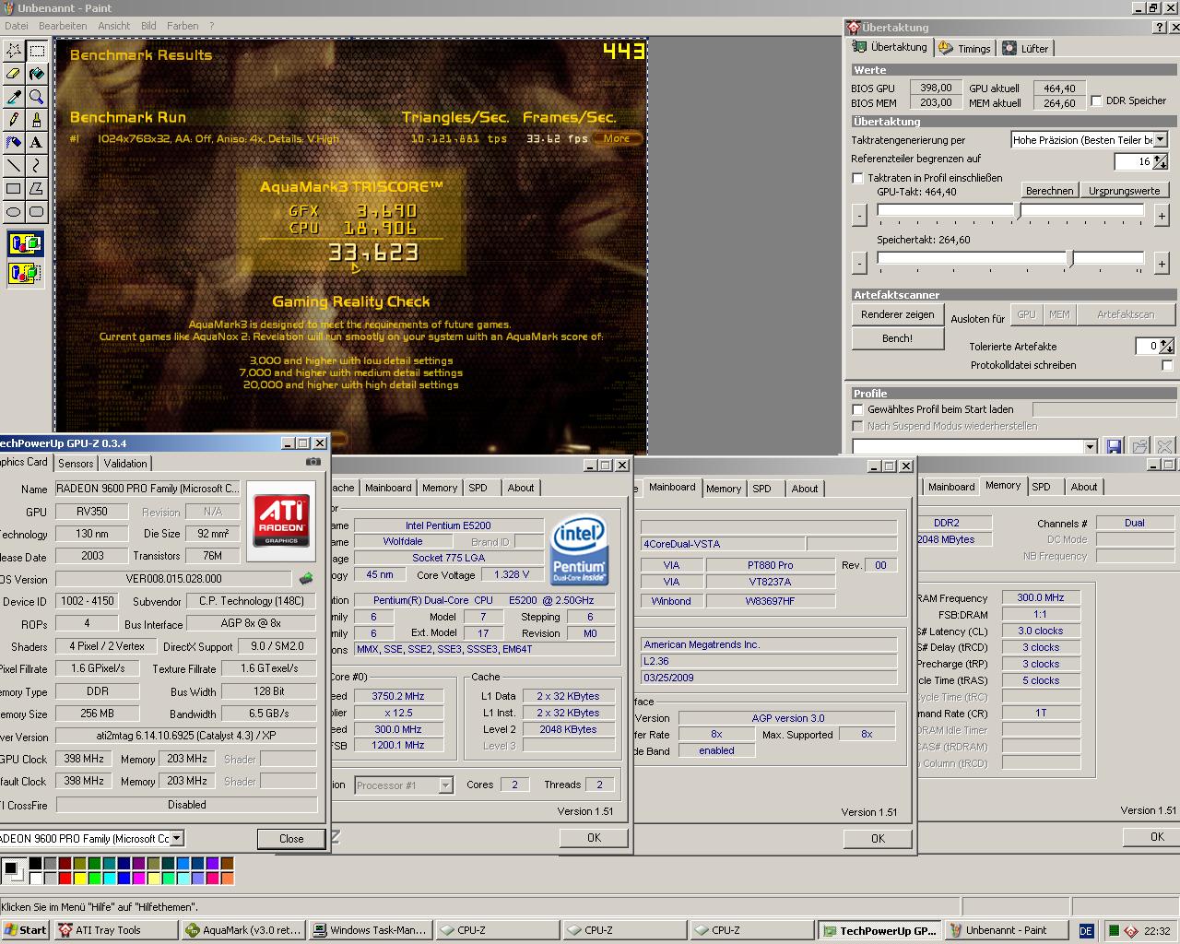Screen dimensions: 1180x944
Task: Click the More link in benchmark results
Action: coord(617,138)
